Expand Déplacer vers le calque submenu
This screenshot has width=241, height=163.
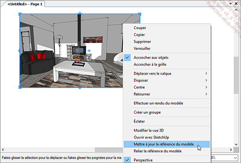[167, 73]
